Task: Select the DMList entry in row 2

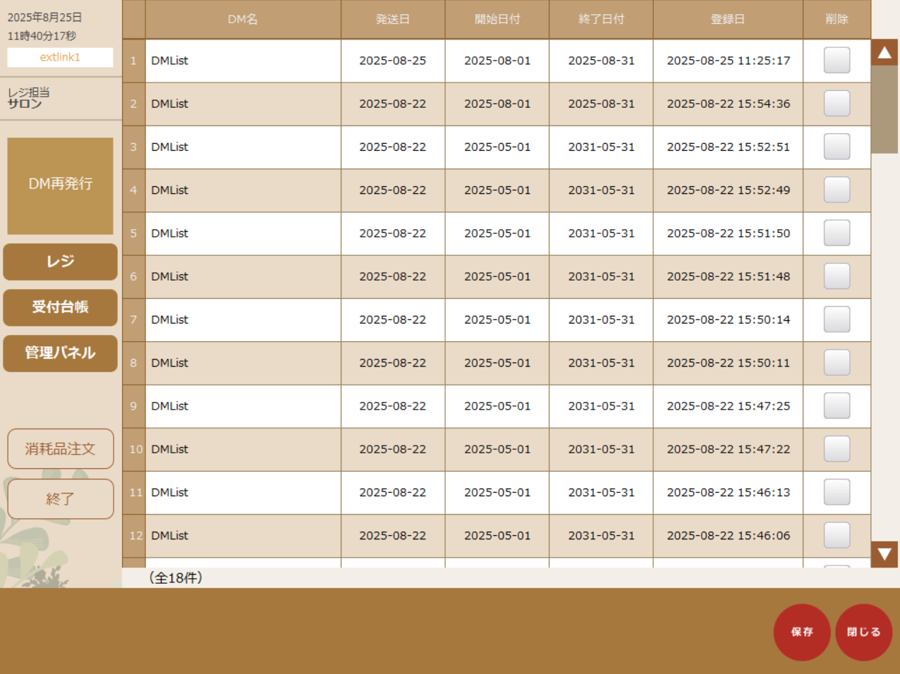Action: click(170, 104)
